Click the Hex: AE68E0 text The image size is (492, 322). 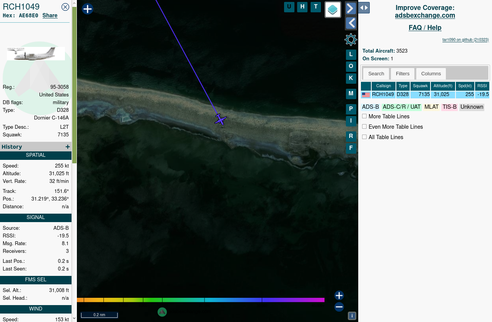pos(20,15)
